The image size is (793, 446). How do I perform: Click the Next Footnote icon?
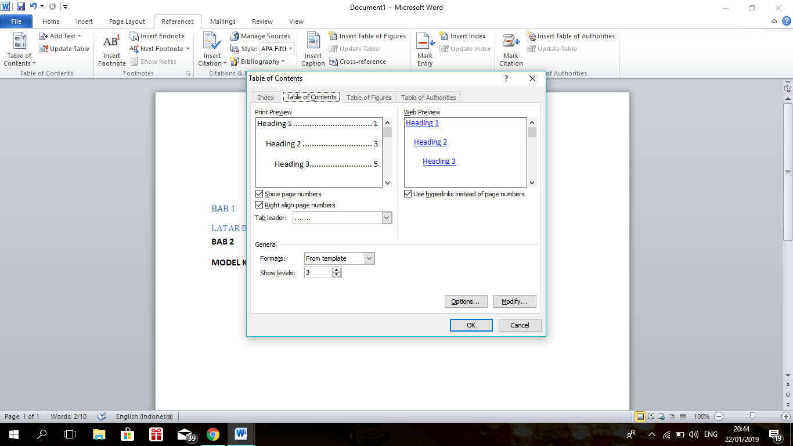pos(134,49)
